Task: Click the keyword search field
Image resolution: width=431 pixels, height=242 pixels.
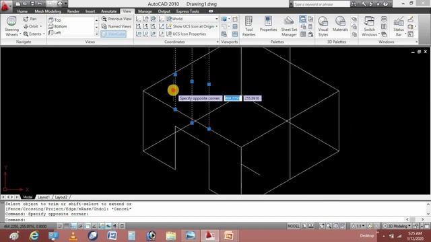Action: 322,4
